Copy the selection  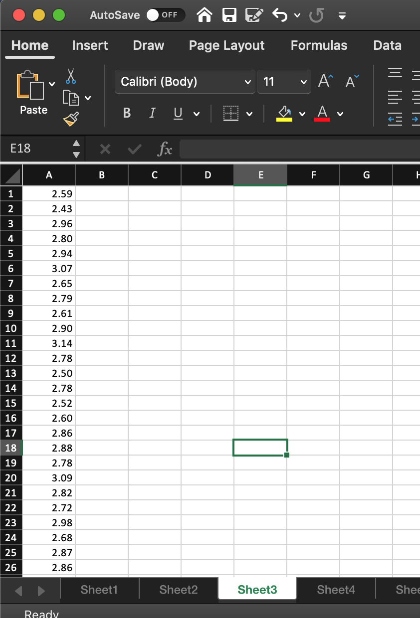(x=71, y=98)
